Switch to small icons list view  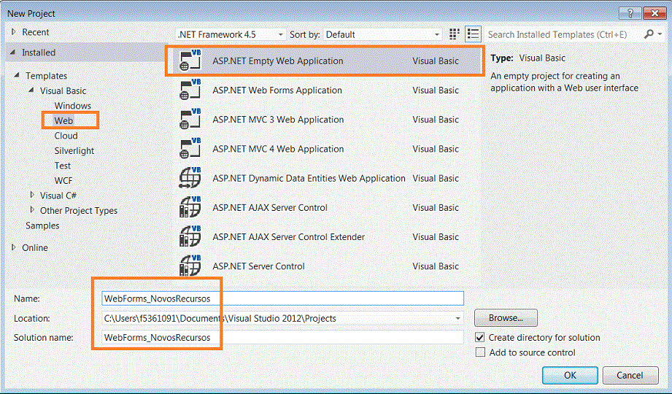pyautogui.click(x=473, y=34)
